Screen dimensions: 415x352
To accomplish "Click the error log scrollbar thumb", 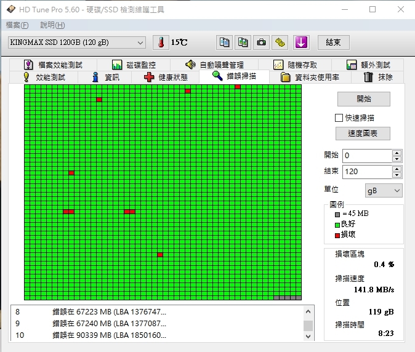I will pyautogui.click(x=308, y=326).
